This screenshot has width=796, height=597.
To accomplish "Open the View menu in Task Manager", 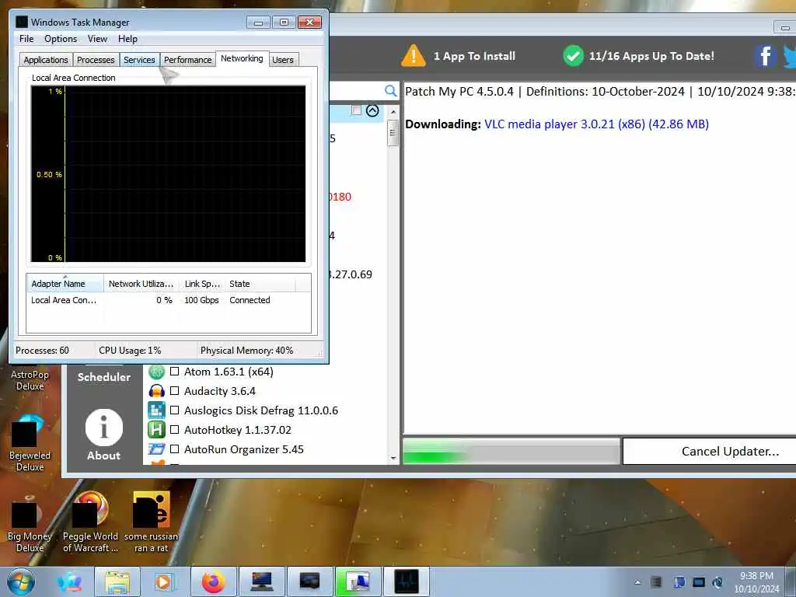I will (x=97, y=39).
